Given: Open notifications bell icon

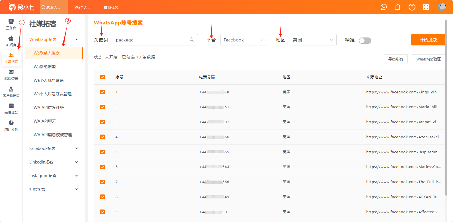Looking at the screenshot, I should 398,7.
